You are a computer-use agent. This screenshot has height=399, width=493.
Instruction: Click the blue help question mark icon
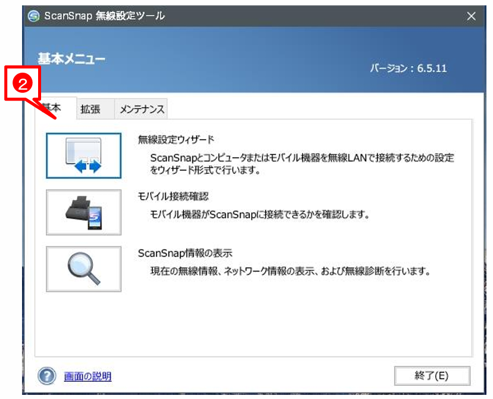[x=47, y=376]
